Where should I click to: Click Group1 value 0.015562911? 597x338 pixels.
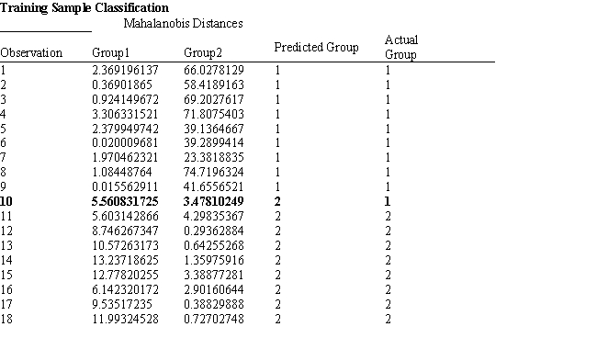(x=125, y=186)
